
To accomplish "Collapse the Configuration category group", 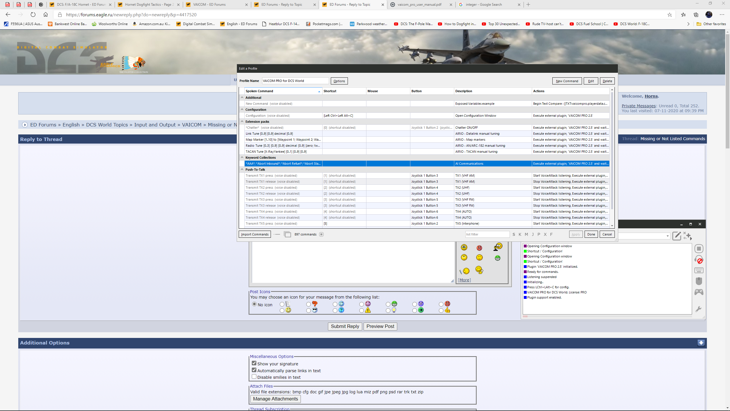I will tap(242, 110).
